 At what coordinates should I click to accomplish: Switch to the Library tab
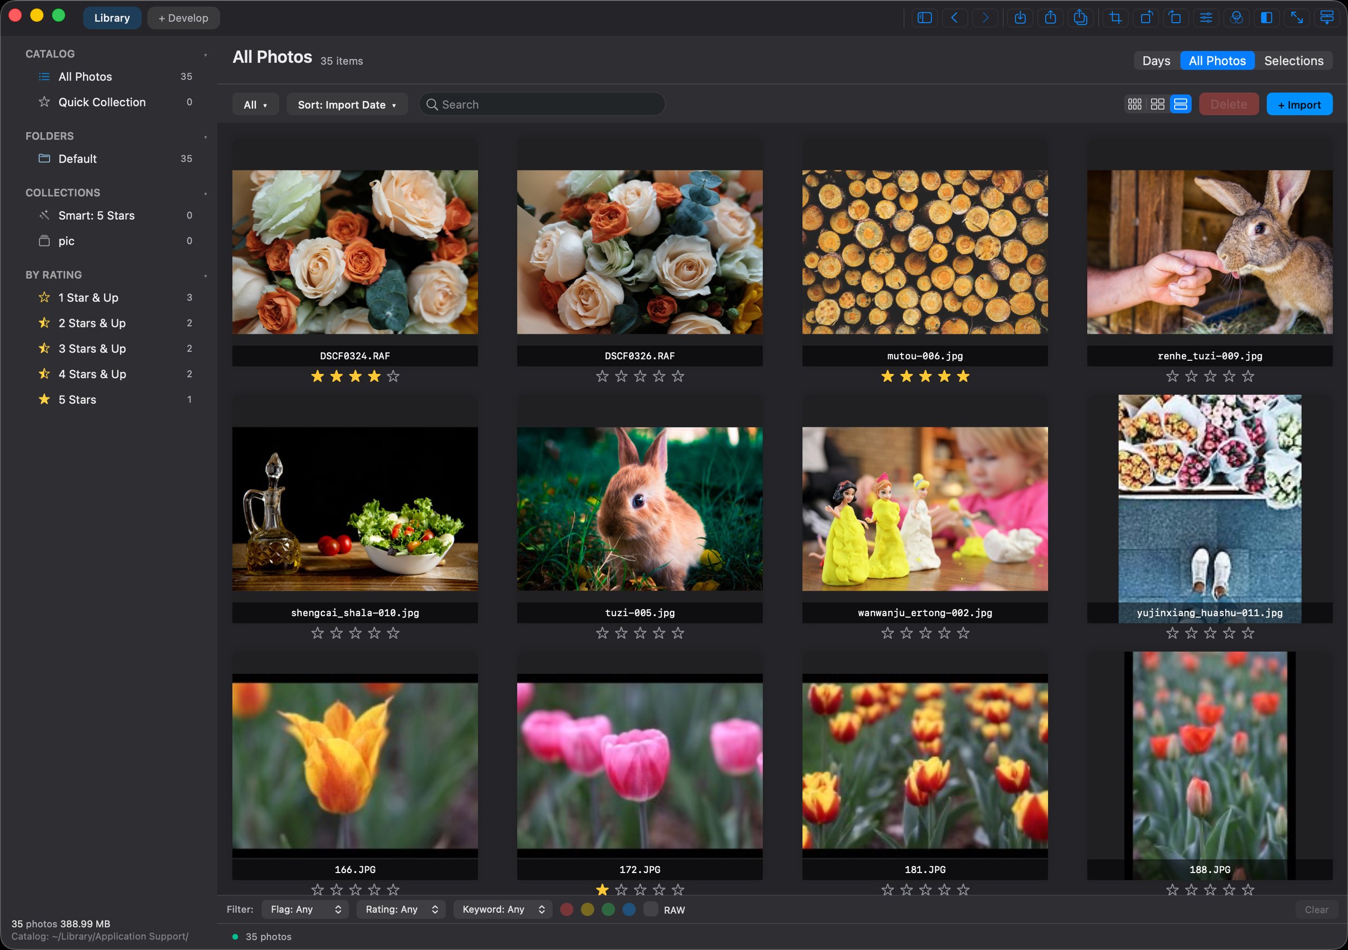(x=112, y=17)
